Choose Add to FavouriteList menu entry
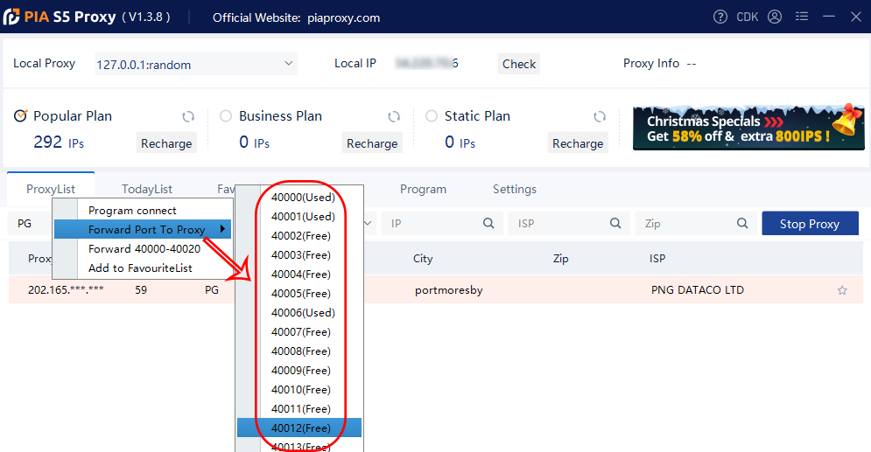The height and width of the screenshot is (452, 871). click(x=143, y=268)
